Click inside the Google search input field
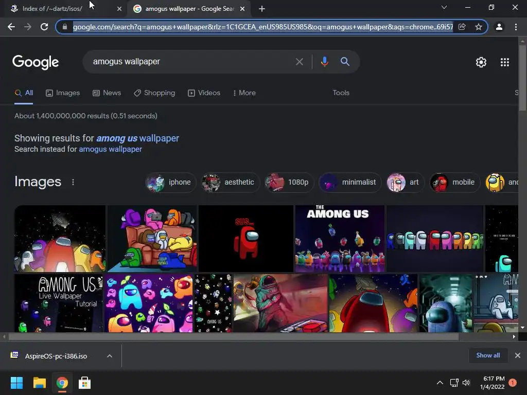Screen dimensions: 527x395 [191, 62]
